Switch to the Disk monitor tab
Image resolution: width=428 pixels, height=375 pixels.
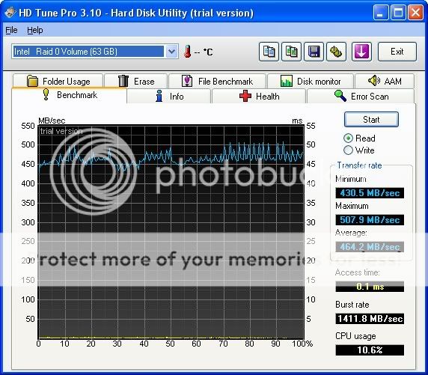coord(311,81)
